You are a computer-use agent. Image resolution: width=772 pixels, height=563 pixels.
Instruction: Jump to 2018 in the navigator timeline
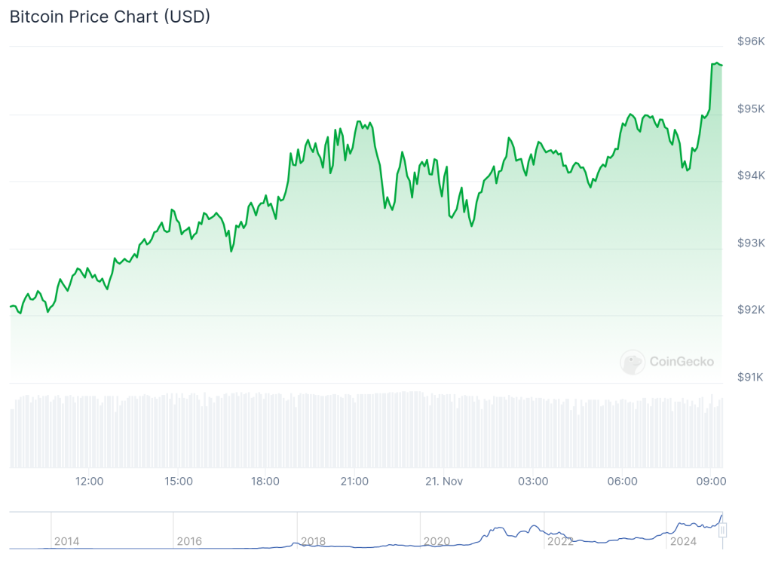click(313, 541)
